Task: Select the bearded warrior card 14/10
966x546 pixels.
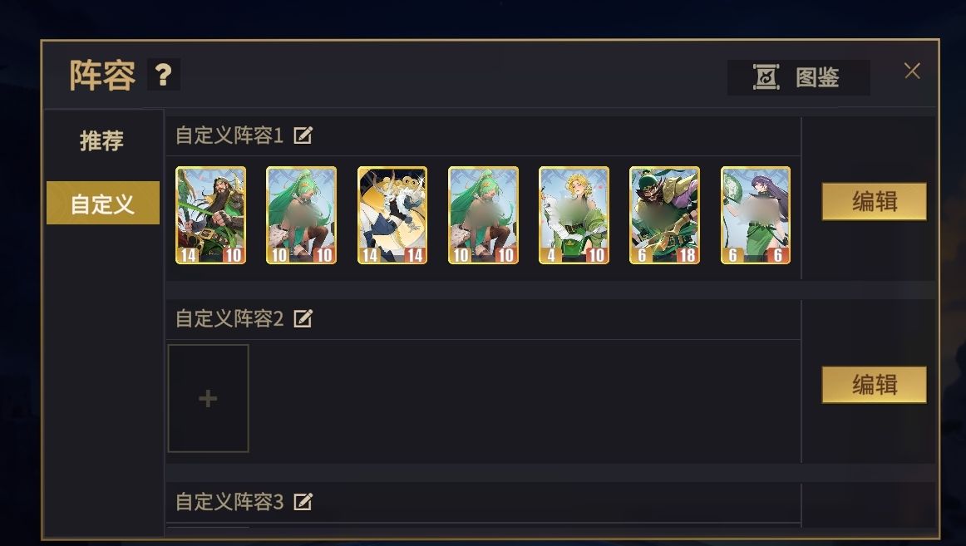Action: coord(210,215)
